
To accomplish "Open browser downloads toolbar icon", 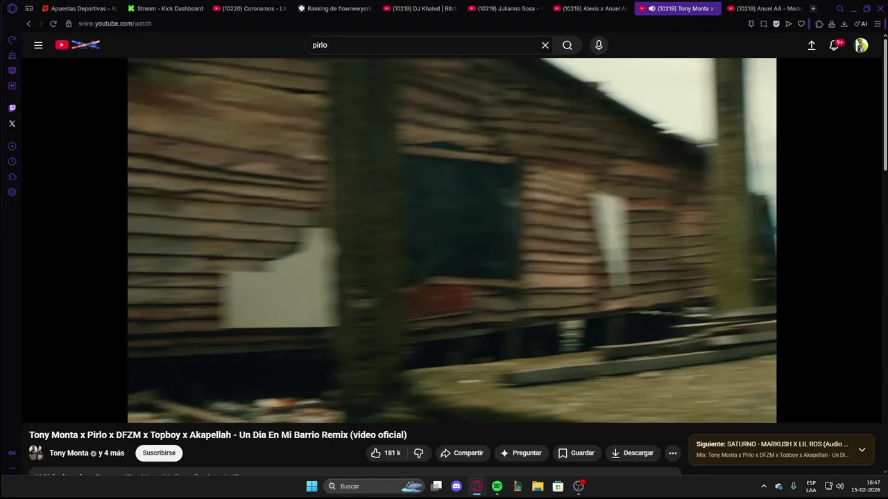I will tap(844, 24).
